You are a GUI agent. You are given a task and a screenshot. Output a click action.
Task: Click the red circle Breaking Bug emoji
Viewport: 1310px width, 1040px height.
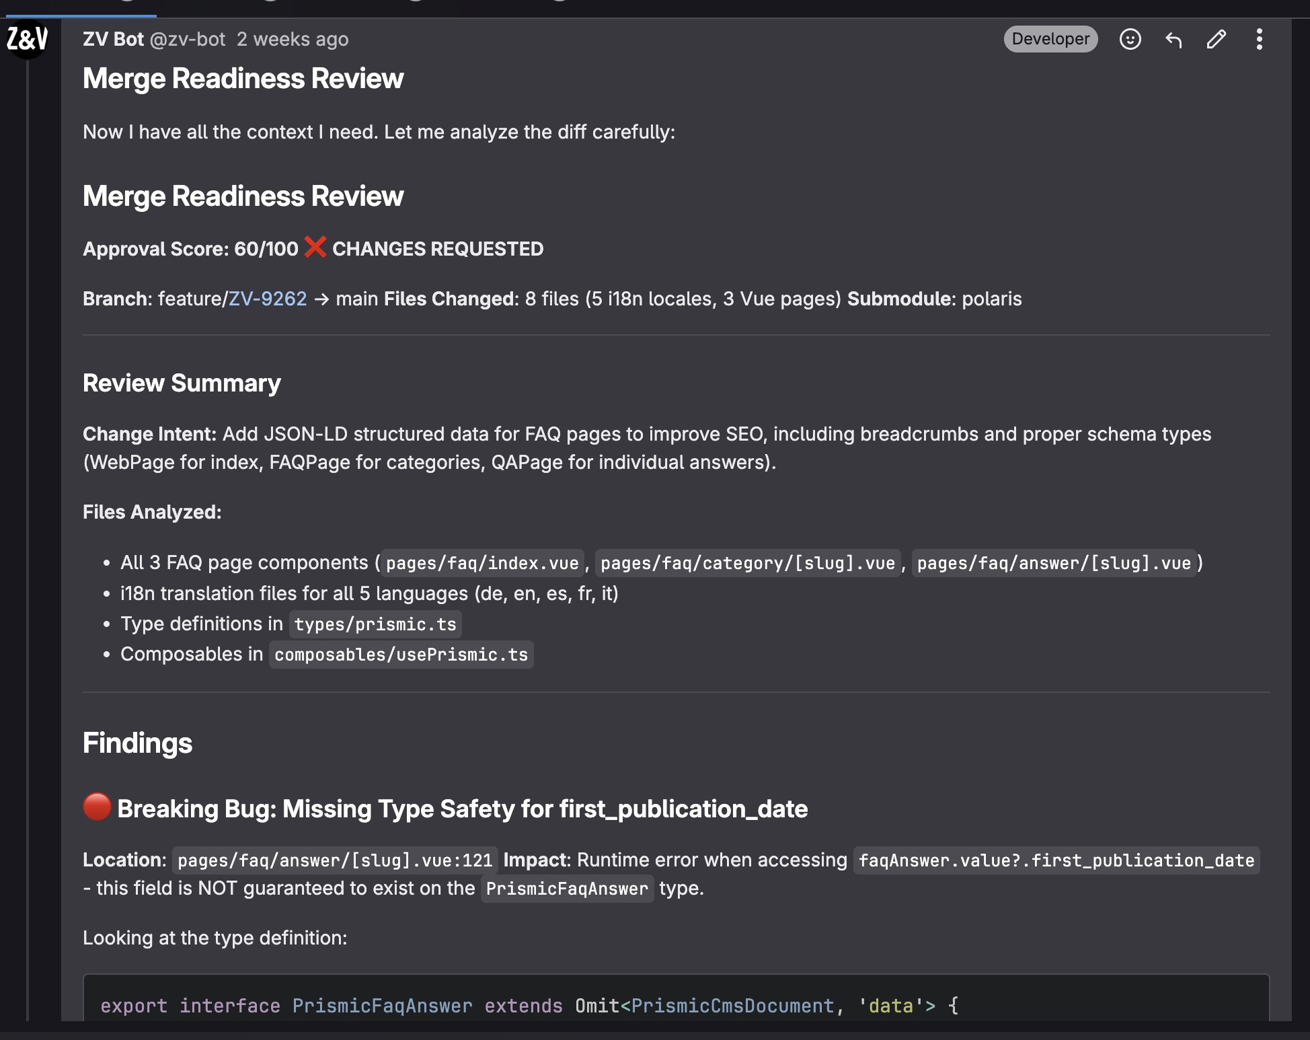click(97, 807)
